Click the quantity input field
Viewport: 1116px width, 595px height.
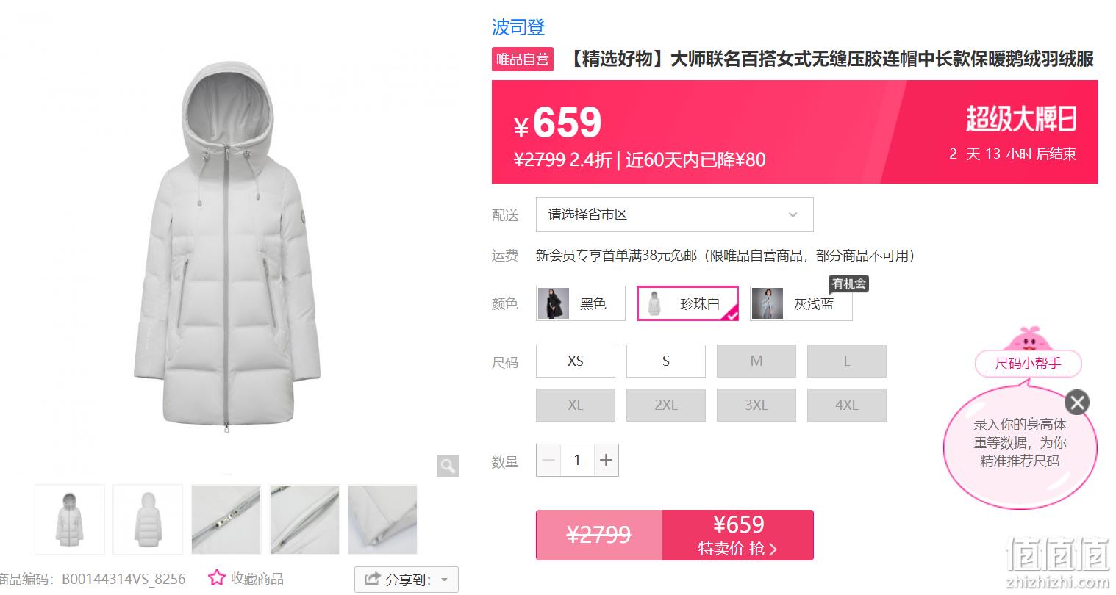tap(577, 460)
